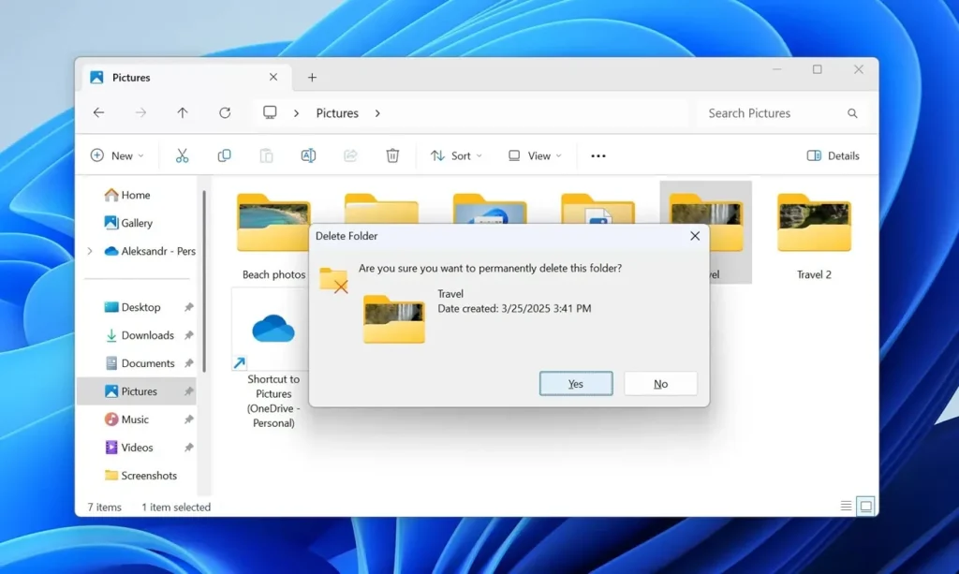Close the Pictures tab
Image resolution: width=959 pixels, height=574 pixels.
[273, 77]
